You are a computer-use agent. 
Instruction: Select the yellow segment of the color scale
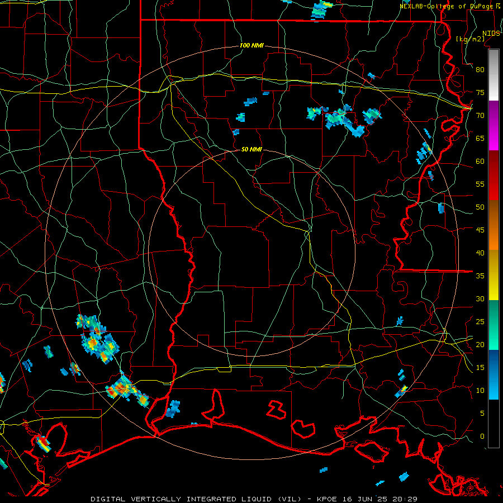(x=493, y=275)
